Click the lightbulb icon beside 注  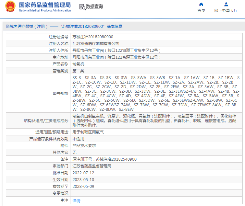[62, 200]
